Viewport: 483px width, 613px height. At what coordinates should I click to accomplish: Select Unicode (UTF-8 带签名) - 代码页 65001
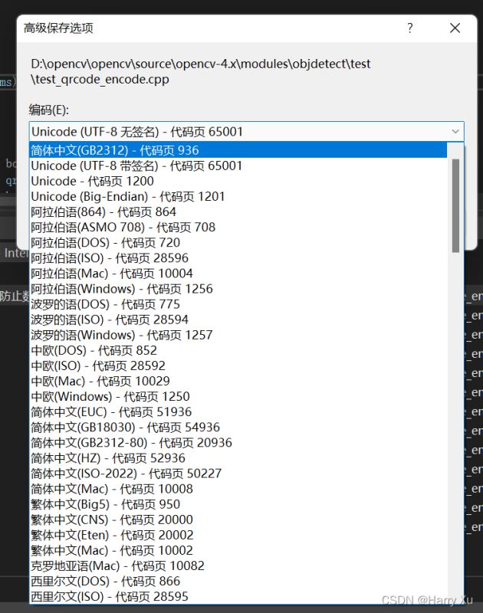click(x=136, y=166)
